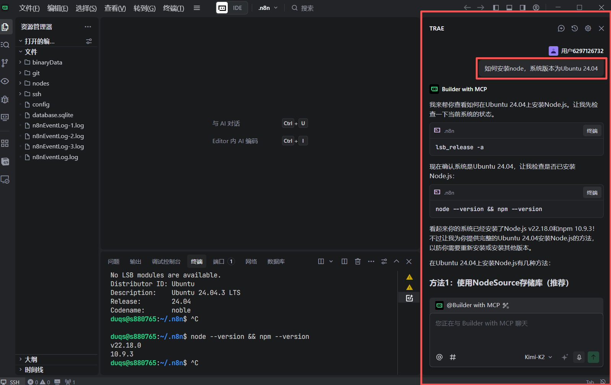Click the split terminal icon
The width and height of the screenshot is (611, 385).
tap(344, 261)
